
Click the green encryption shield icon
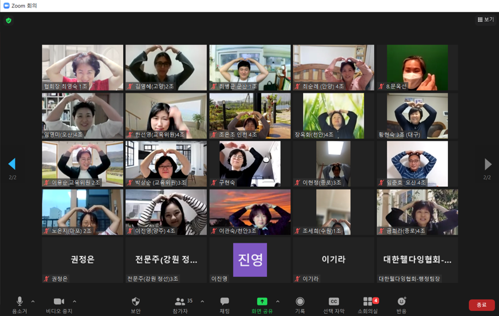[8, 20]
